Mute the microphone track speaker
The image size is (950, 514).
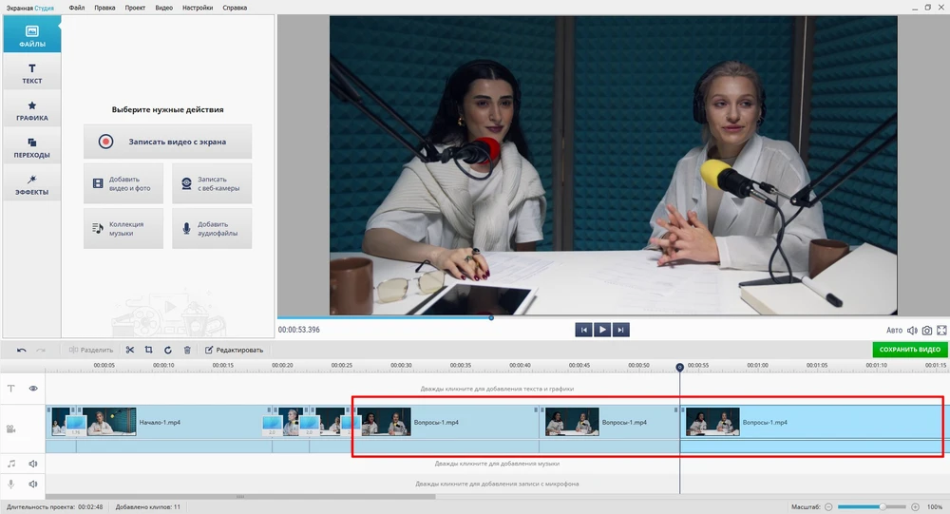[x=33, y=484]
